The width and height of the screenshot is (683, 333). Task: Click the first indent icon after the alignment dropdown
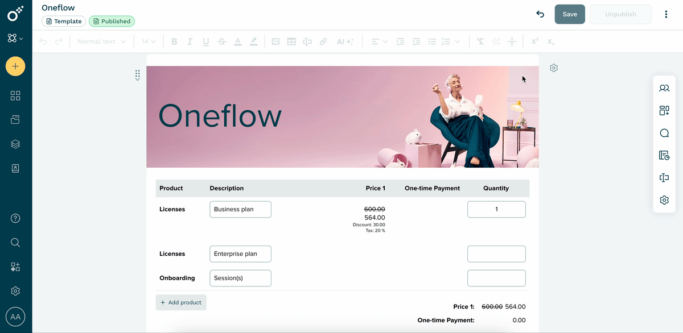[400, 41]
